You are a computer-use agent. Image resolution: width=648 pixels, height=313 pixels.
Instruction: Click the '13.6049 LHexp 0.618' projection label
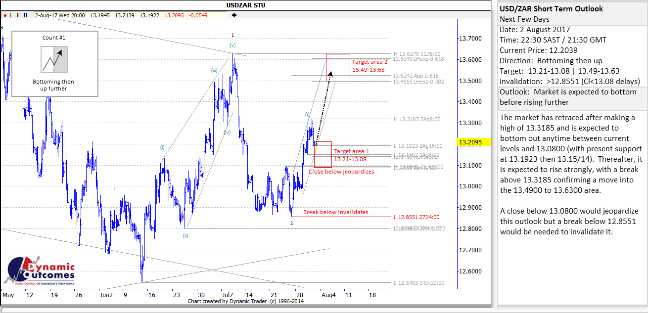pos(419,59)
